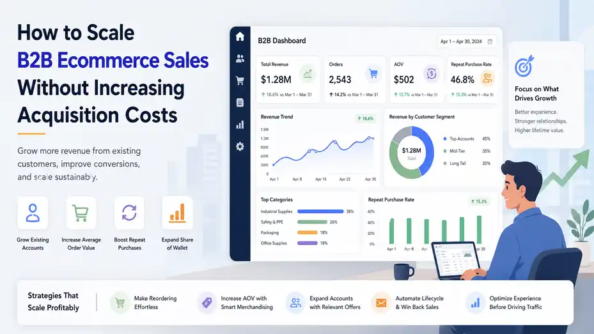Image resolution: width=594 pixels, height=334 pixels.
Task: Click the Expand Accounts people icon
Action: coord(295,303)
